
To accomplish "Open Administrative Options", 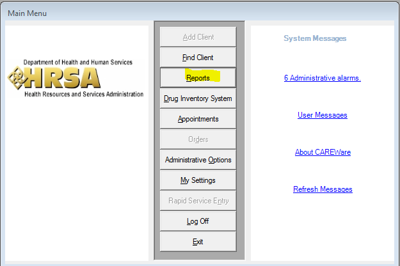I will (198, 160).
